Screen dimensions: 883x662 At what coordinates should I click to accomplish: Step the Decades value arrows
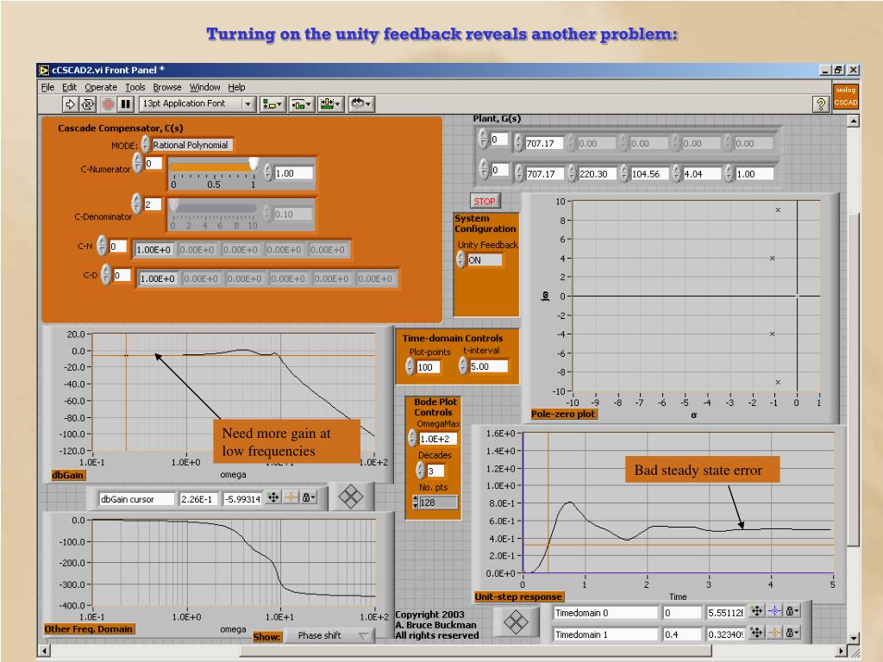click(x=420, y=470)
